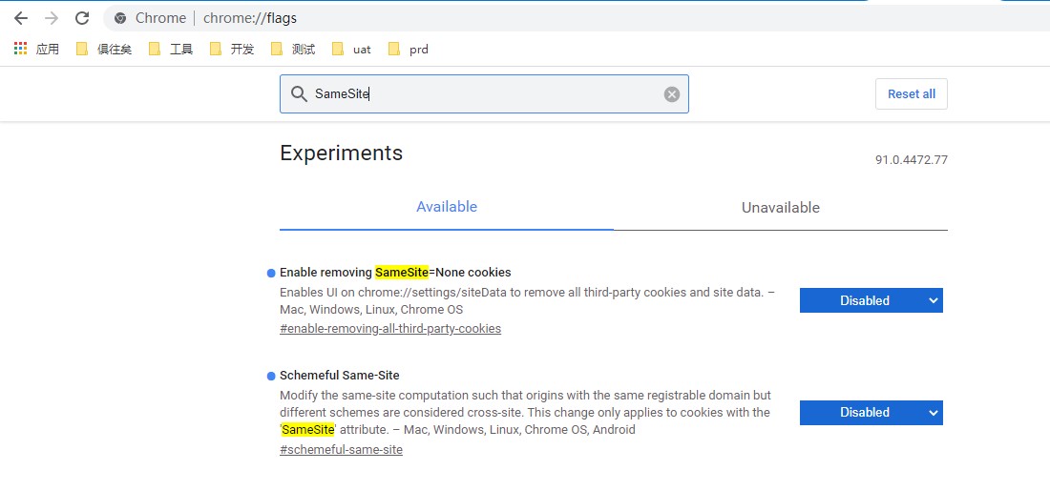Viewport: 1050px width, 491px height.
Task: Reload the chrome://flags page
Action: tap(82, 18)
